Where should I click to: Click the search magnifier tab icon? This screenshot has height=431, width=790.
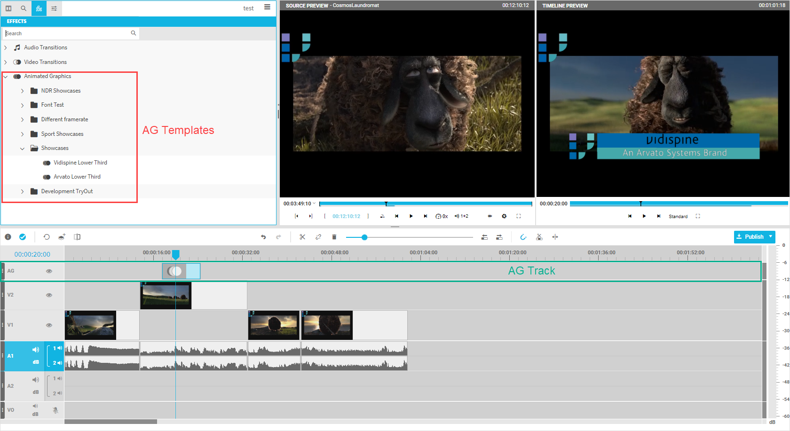[24, 8]
